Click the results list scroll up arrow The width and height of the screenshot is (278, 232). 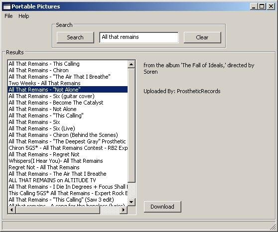(x=132, y=64)
